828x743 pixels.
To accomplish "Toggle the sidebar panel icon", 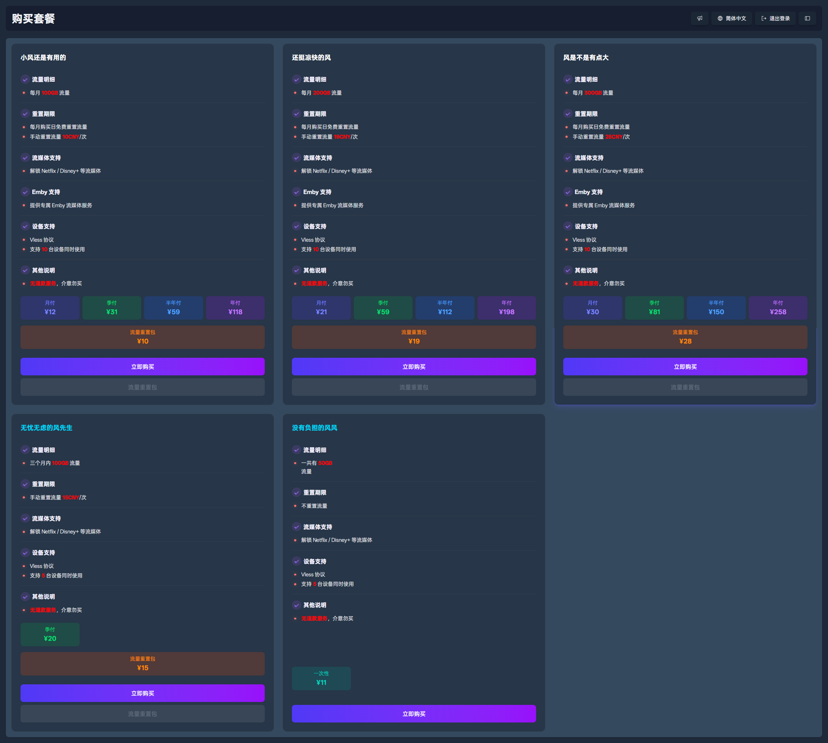I will point(807,18).
